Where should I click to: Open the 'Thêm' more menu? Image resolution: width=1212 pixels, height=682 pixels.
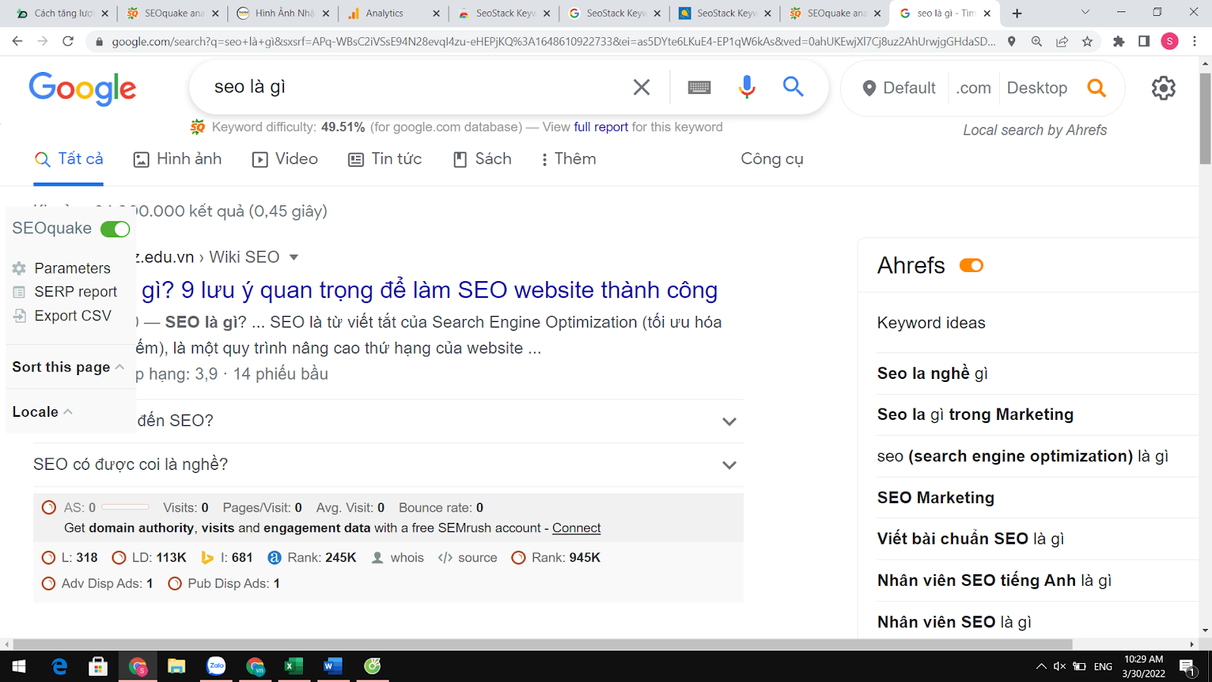pos(569,159)
